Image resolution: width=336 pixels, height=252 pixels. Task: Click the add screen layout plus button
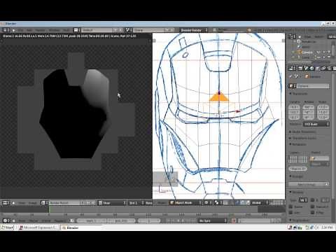click(115, 30)
